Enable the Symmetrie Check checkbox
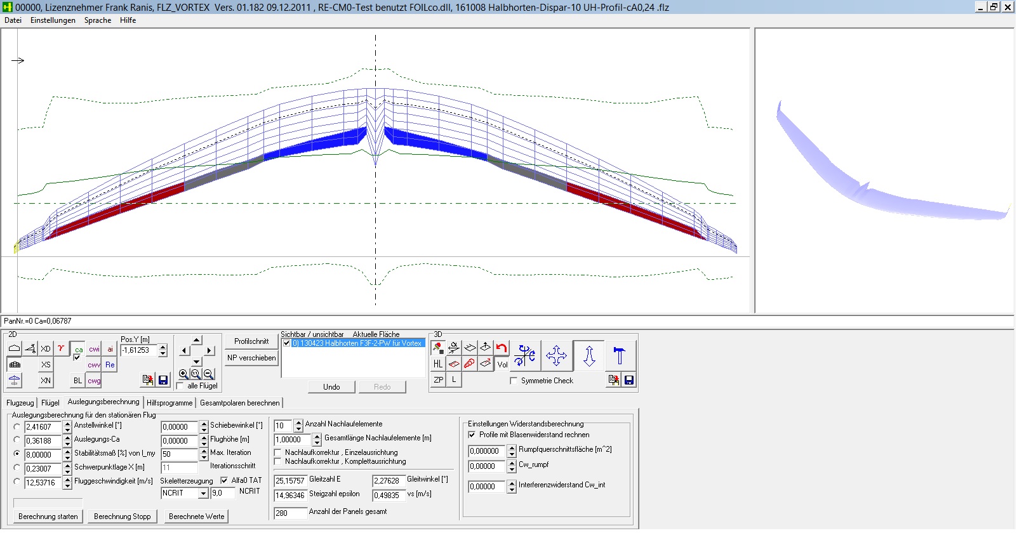The height and width of the screenshot is (533, 1017). (514, 381)
